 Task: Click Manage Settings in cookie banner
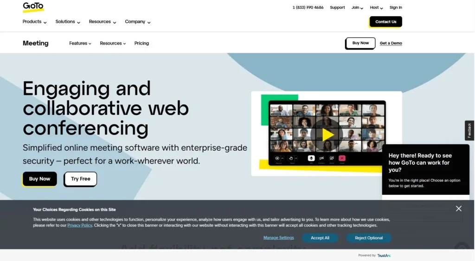pyautogui.click(x=278, y=238)
